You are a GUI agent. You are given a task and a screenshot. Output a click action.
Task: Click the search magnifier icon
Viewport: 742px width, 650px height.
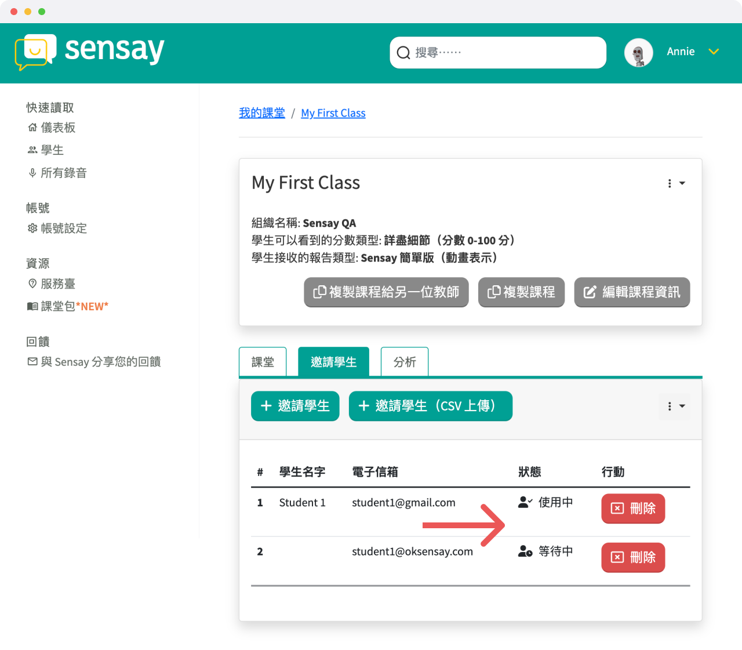coord(403,53)
